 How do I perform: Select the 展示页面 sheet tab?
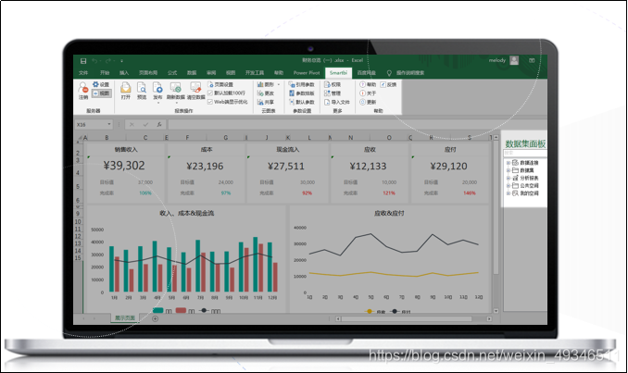coord(124,318)
